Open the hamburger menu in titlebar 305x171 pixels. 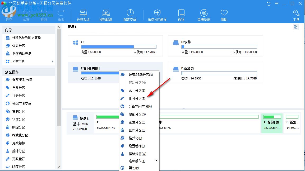point(276,4)
